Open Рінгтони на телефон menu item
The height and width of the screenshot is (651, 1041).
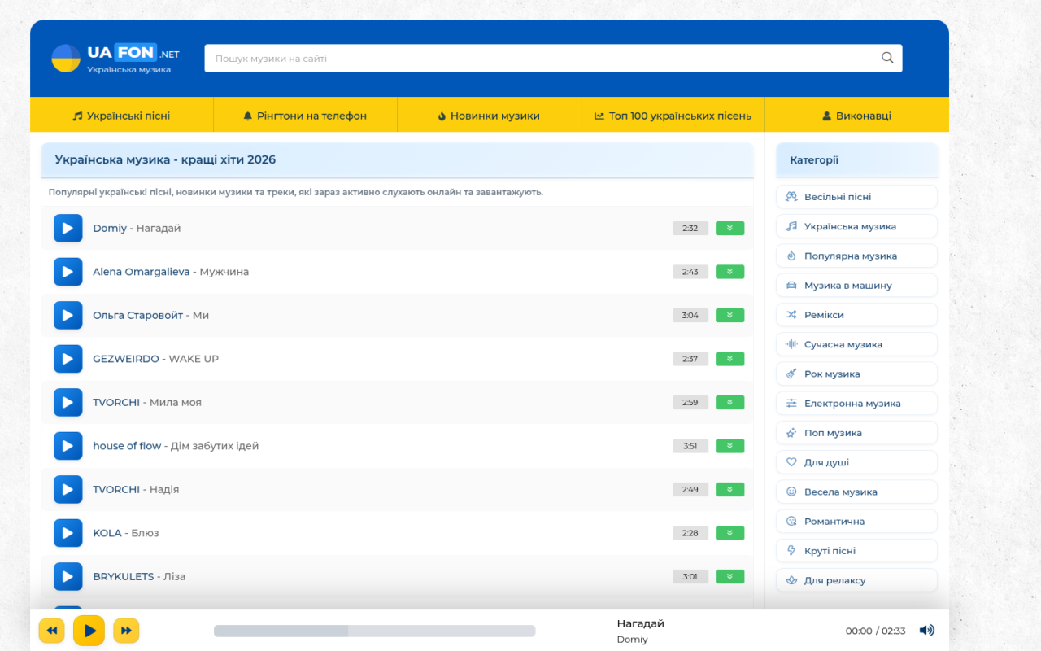pos(305,116)
